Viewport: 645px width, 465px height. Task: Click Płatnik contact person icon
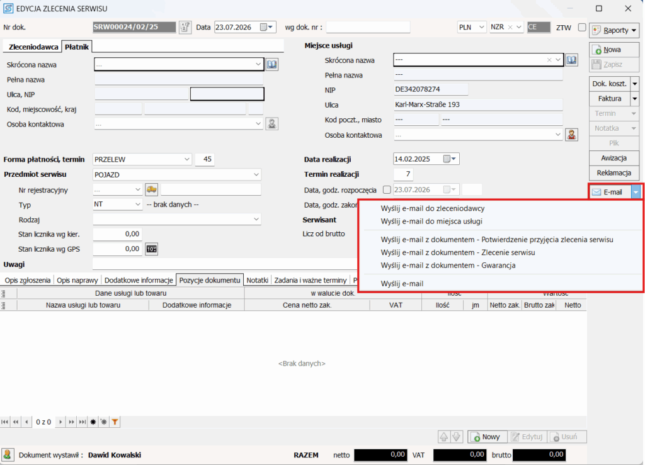pyautogui.click(x=272, y=124)
